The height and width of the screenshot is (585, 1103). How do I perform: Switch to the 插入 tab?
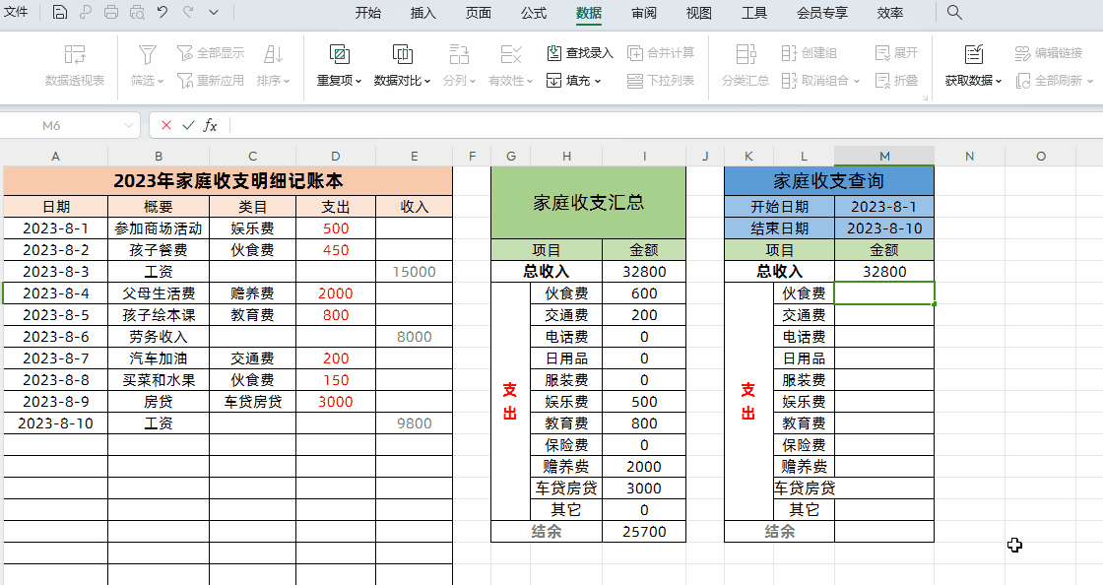422,13
